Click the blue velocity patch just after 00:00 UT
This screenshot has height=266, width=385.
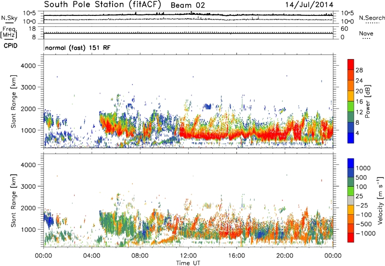click(49, 219)
